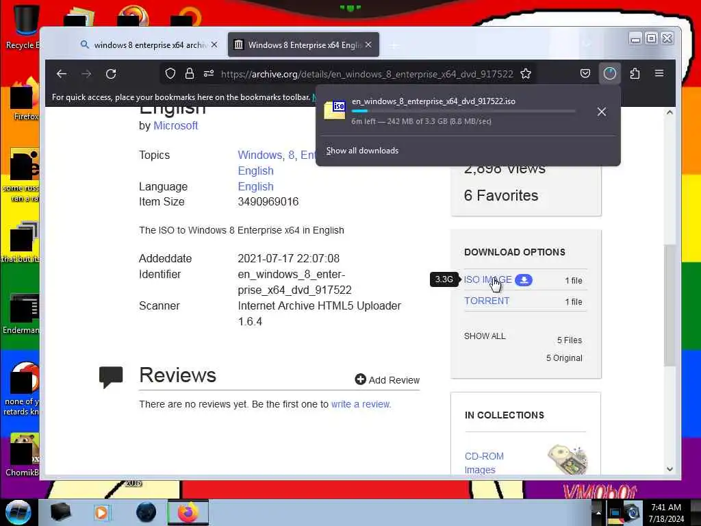The height and width of the screenshot is (526, 701).
Task: Click the Addeddate value 2021-07-17 22:07:08
Action: [288, 258]
